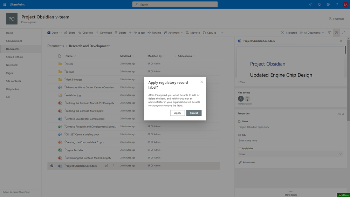The image size is (350, 197).
Task: Click the Assets folder icon
Action: point(60,64)
